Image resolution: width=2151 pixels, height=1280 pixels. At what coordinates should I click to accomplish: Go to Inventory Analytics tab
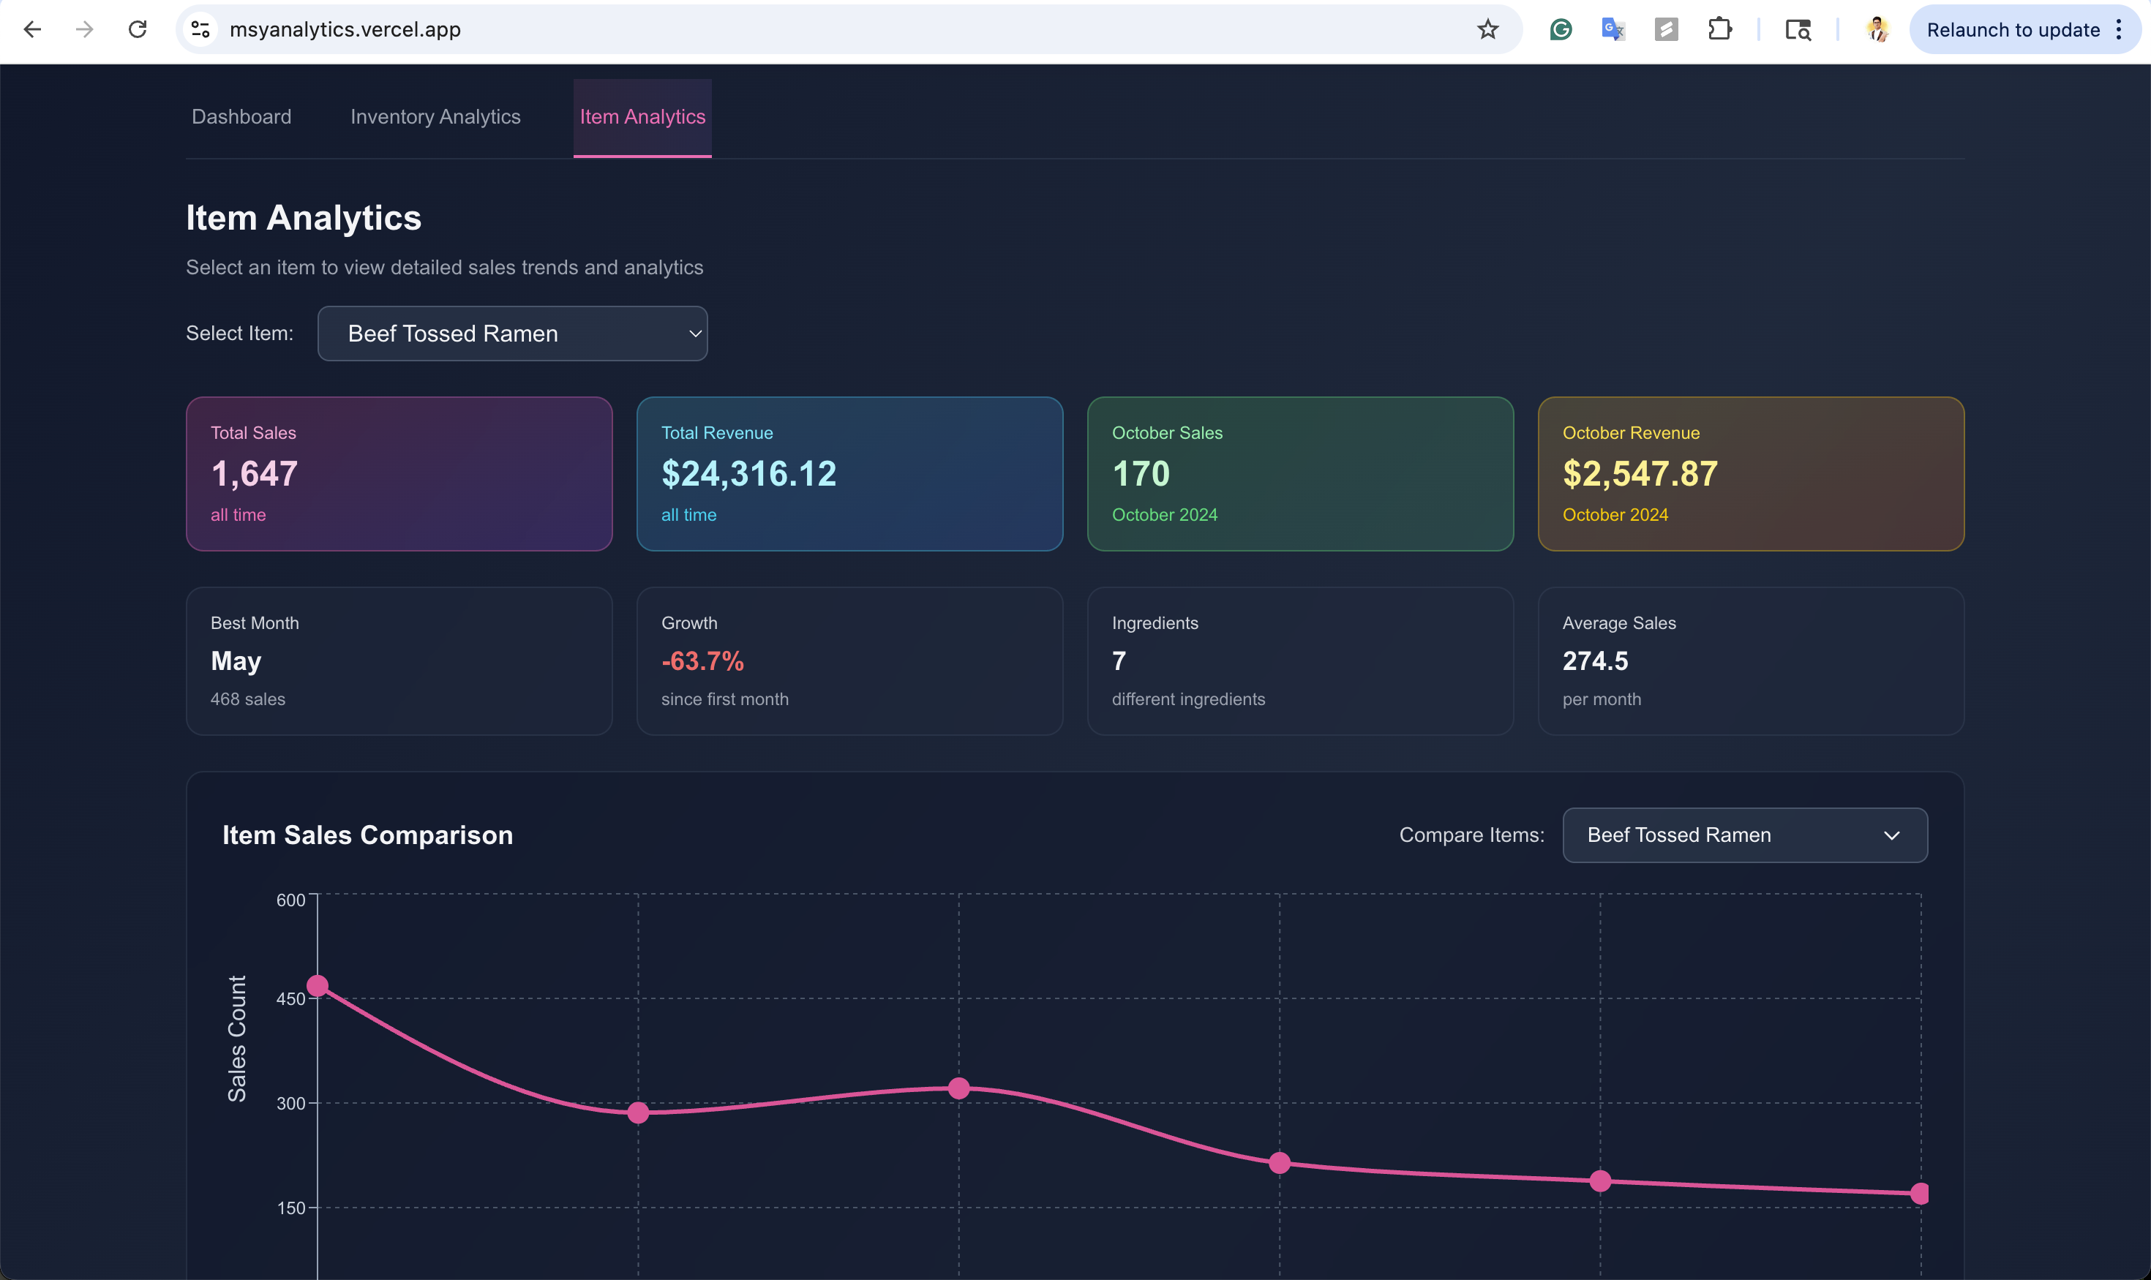tap(435, 117)
